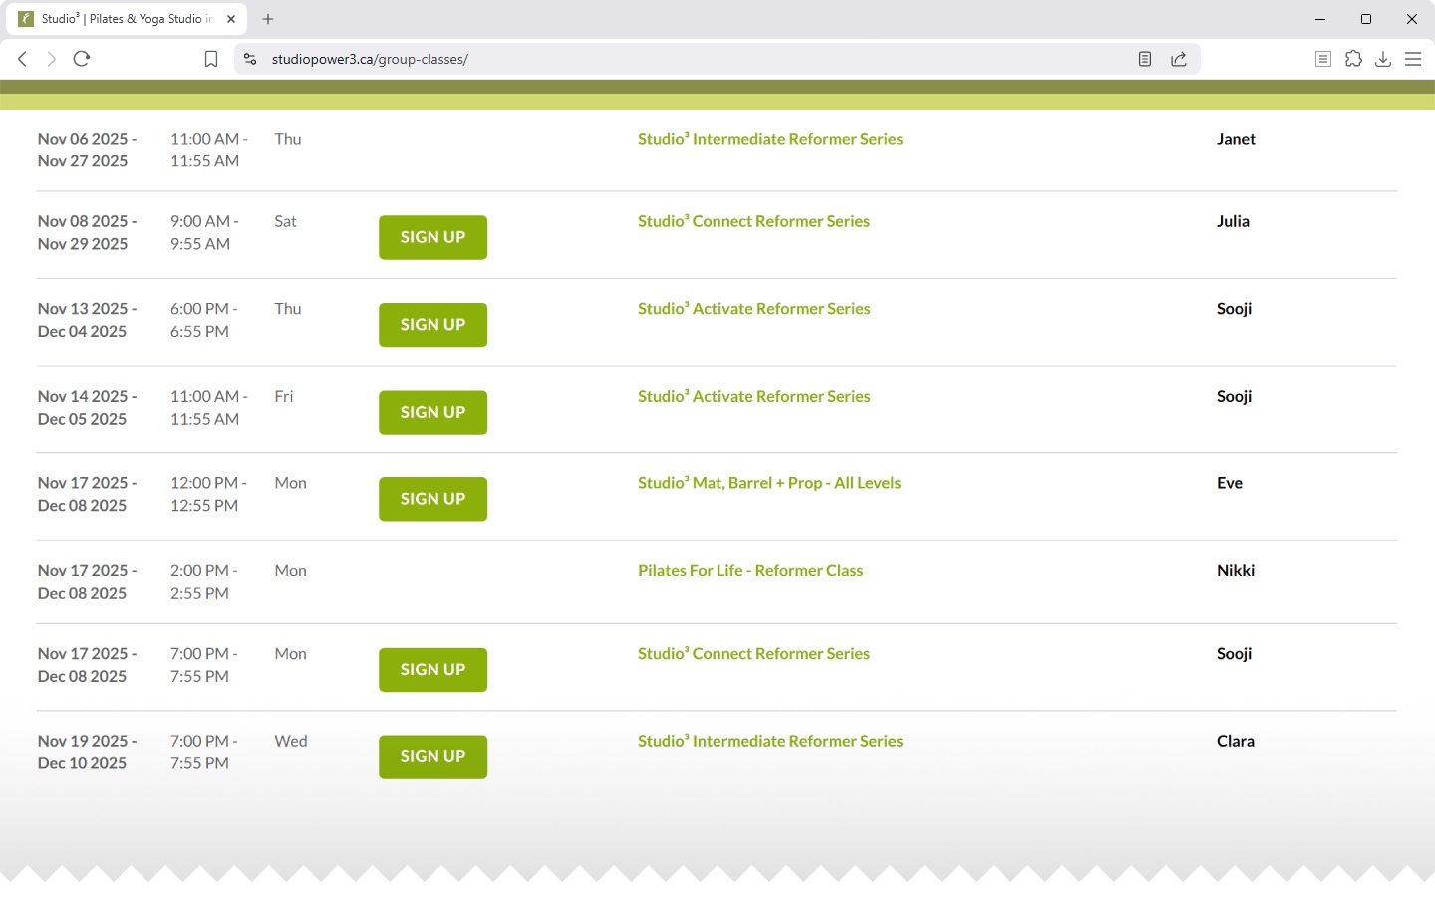The image size is (1435, 897).
Task: Navigate back to the previous page
Action: pos(22,59)
